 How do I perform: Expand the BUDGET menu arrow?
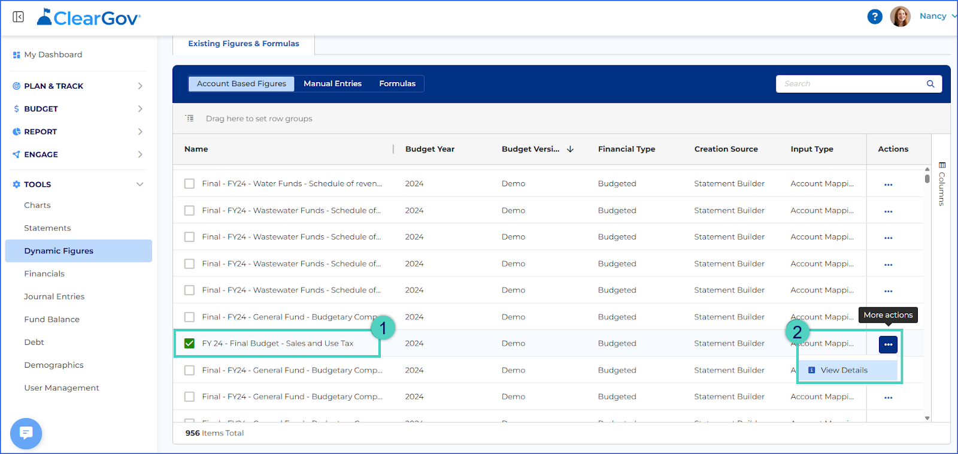click(x=140, y=108)
